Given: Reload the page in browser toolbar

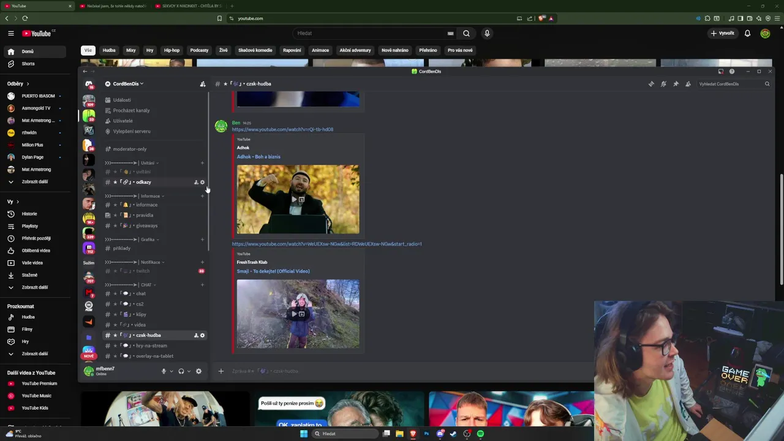Looking at the screenshot, I should click(x=25, y=18).
